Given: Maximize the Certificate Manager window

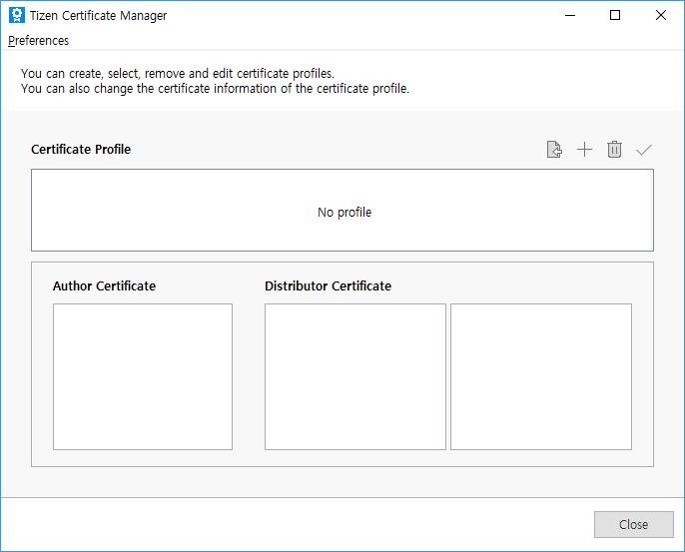Looking at the screenshot, I should pos(615,16).
